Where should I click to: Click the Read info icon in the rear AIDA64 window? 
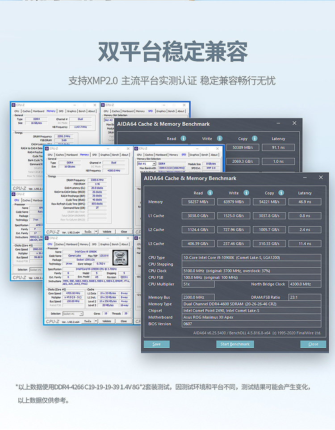point(184,139)
